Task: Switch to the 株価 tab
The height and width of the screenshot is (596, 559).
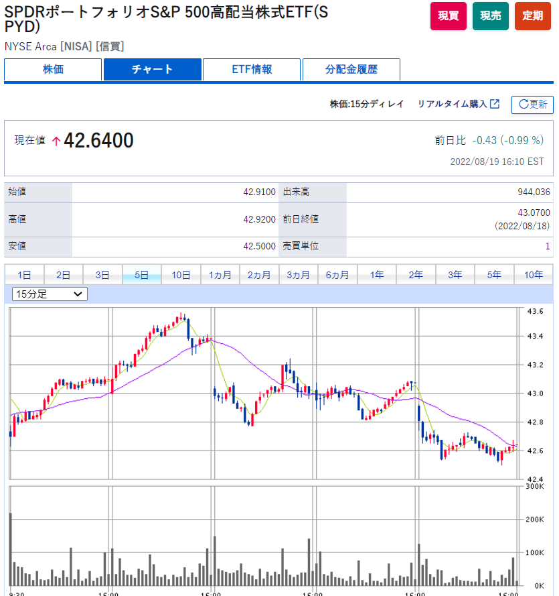Action: coord(53,70)
